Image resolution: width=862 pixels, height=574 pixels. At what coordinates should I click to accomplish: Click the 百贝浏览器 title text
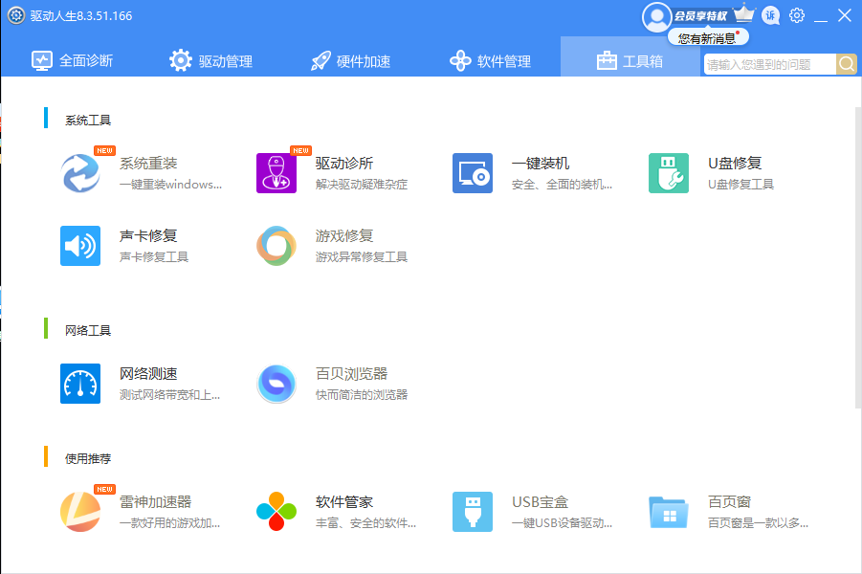click(x=352, y=374)
